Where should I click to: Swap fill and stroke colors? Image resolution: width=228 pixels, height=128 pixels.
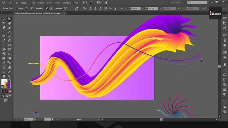(10, 80)
